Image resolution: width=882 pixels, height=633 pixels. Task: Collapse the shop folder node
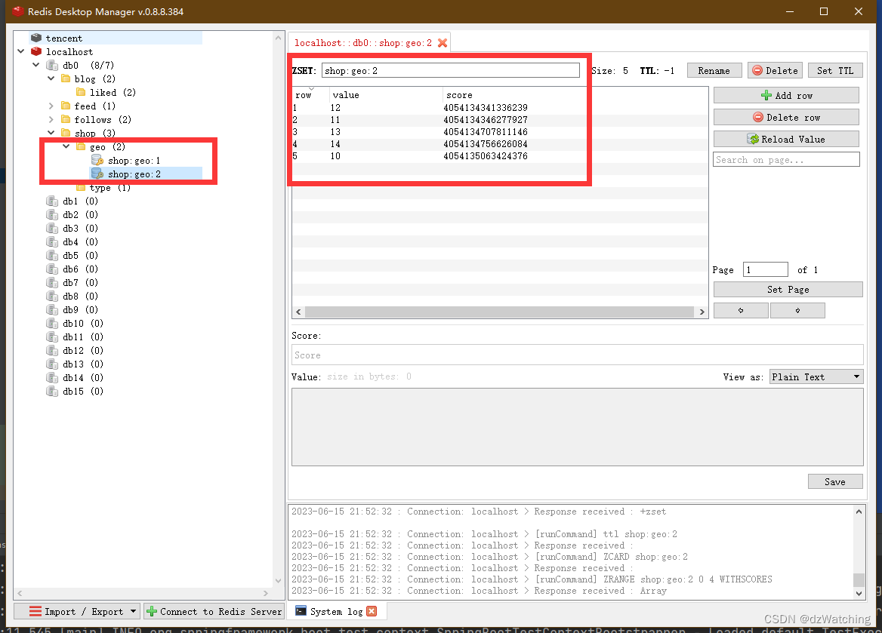51,133
